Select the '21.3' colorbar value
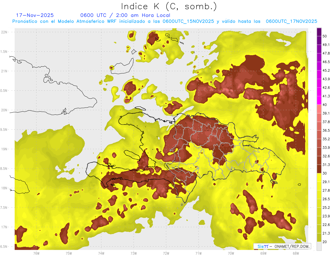Screen dimensions: 332x257 [x=326, y=234]
